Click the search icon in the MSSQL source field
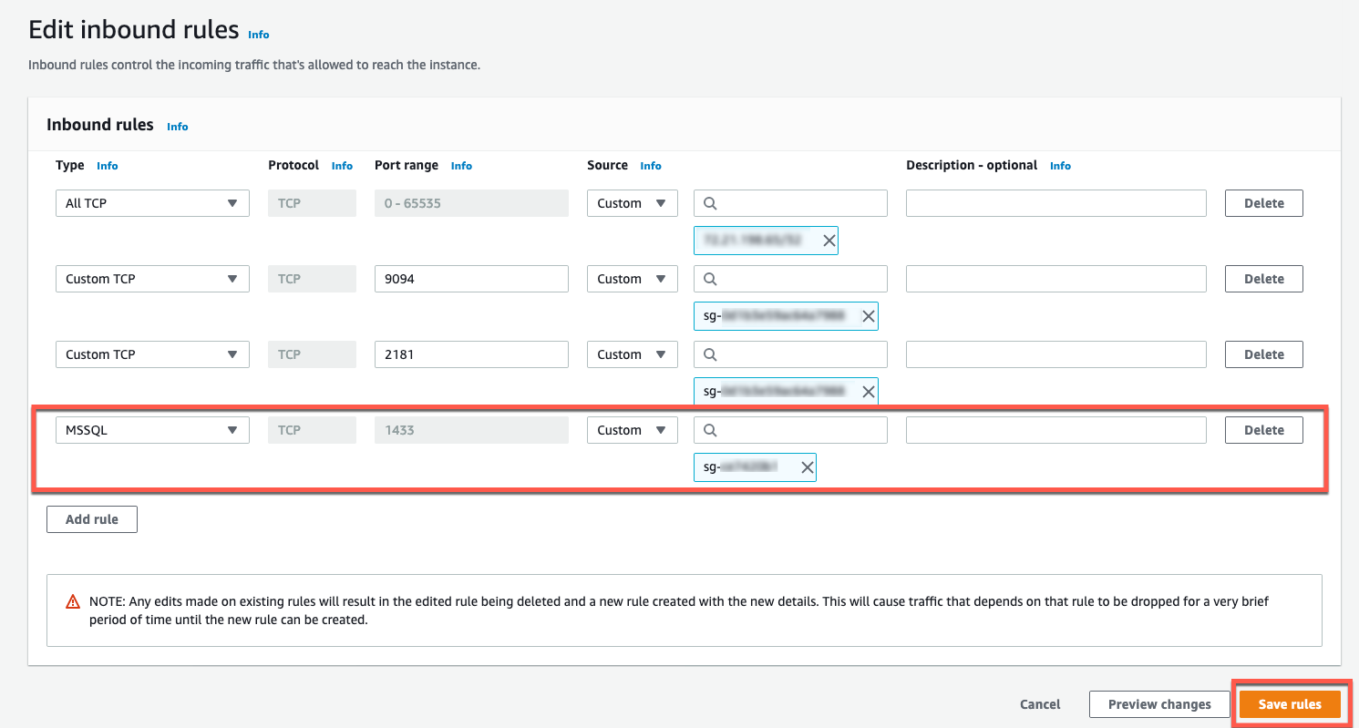 coord(711,430)
